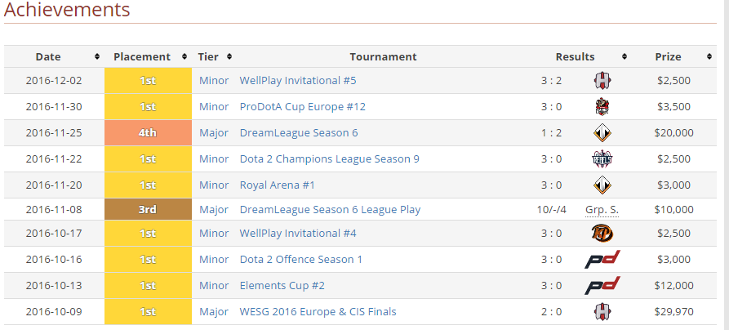Image resolution: width=729 pixels, height=330 pixels.
Task: Click opponent logo in WellPlay Invitational #4 row
Action: (602, 234)
